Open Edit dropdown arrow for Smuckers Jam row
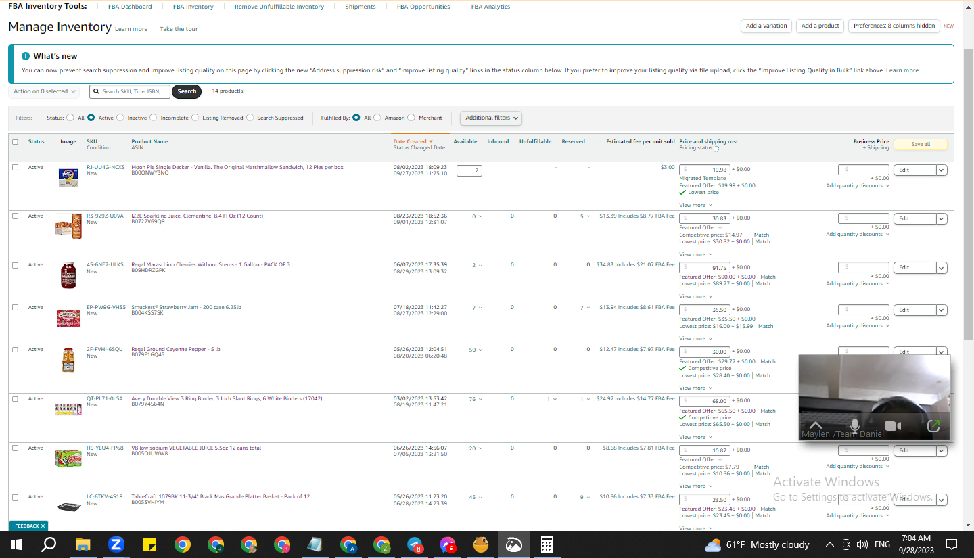 click(941, 310)
